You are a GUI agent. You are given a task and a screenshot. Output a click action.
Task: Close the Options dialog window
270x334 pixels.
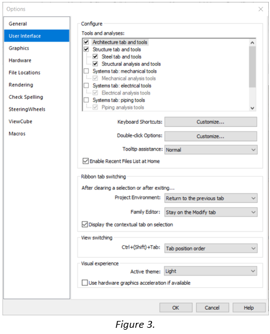(261, 9)
